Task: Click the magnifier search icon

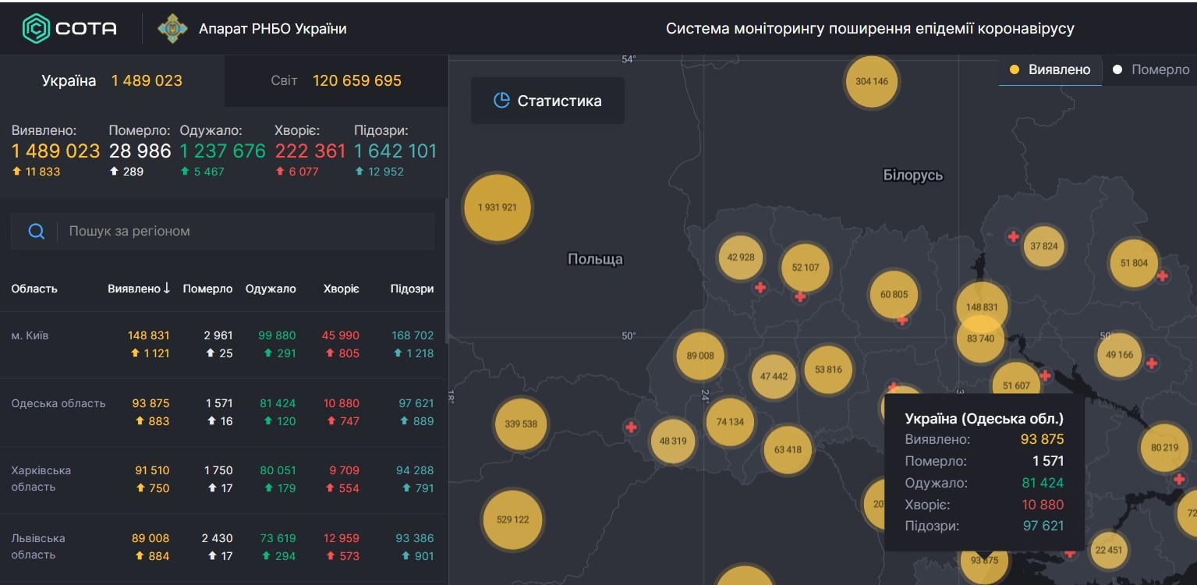Action: [x=36, y=231]
